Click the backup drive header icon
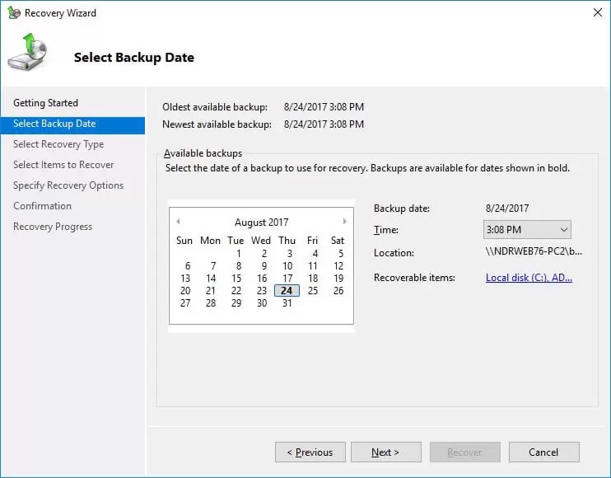This screenshot has height=478, width=611. (x=27, y=52)
